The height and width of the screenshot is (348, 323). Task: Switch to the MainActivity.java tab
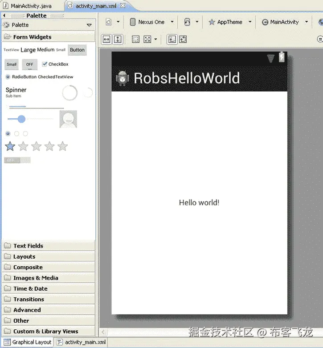[x=30, y=6]
